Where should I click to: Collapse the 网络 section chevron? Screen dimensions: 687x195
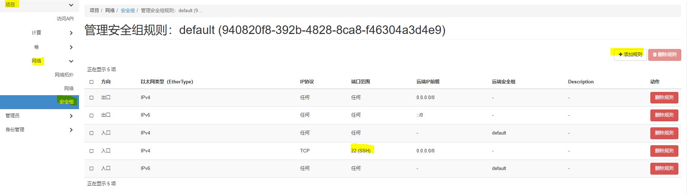71,61
